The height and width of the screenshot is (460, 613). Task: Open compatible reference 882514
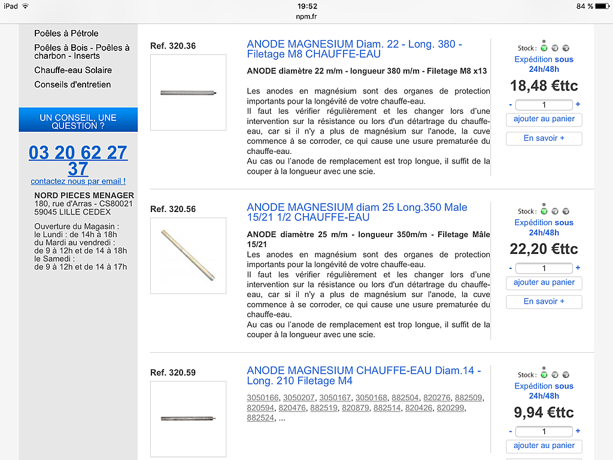(387, 408)
